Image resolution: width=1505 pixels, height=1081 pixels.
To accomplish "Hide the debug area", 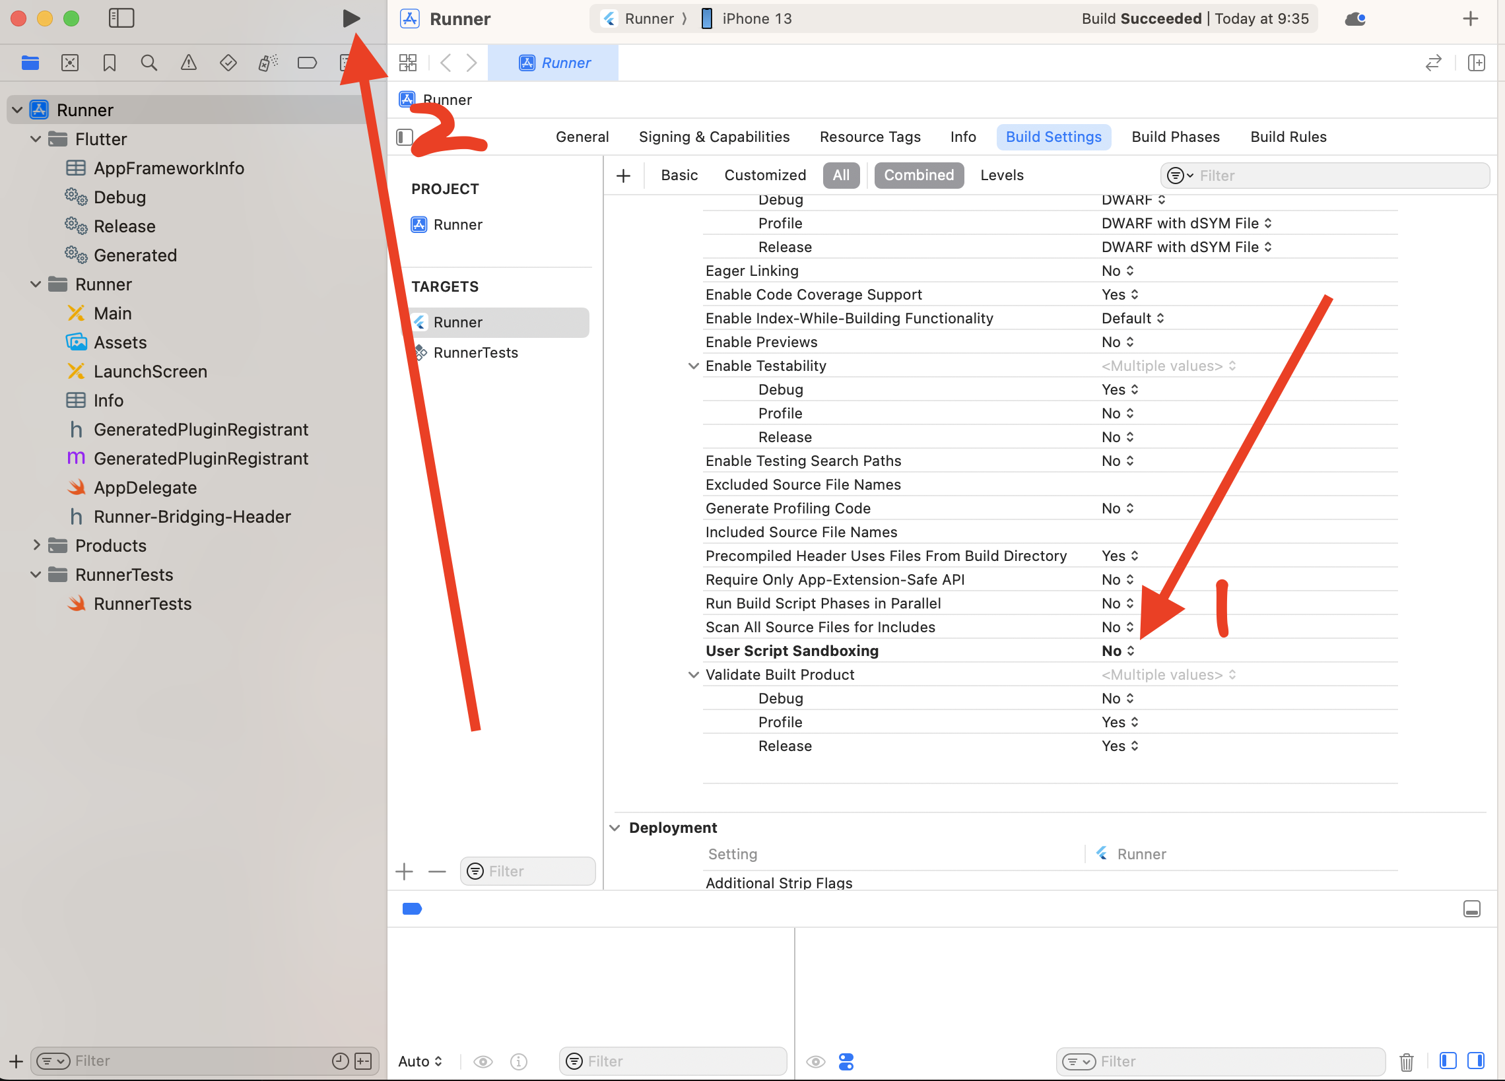I will click(x=1472, y=909).
